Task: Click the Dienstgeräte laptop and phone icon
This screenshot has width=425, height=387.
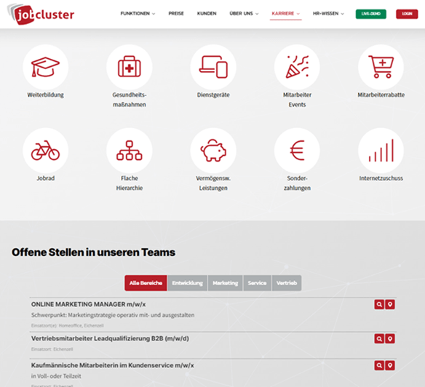Action: pos(213,67)
